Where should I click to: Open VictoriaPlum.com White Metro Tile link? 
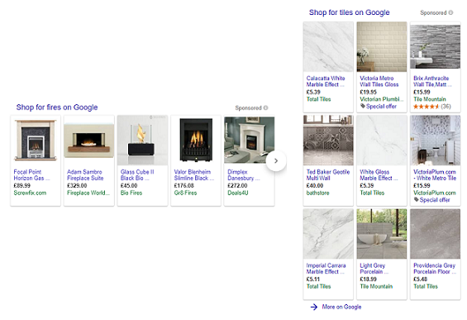(435, 175)
